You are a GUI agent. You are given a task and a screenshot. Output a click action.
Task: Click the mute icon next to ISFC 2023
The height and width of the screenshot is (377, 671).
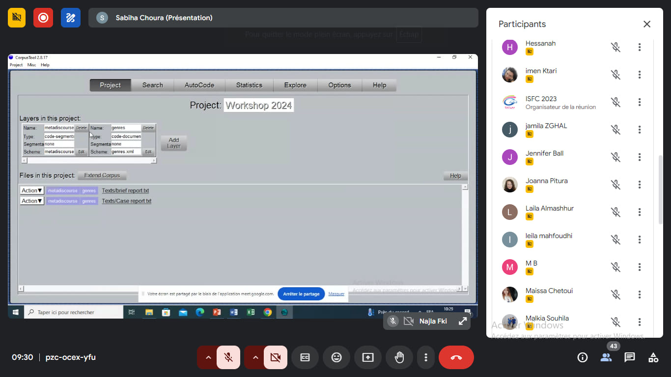615,102
